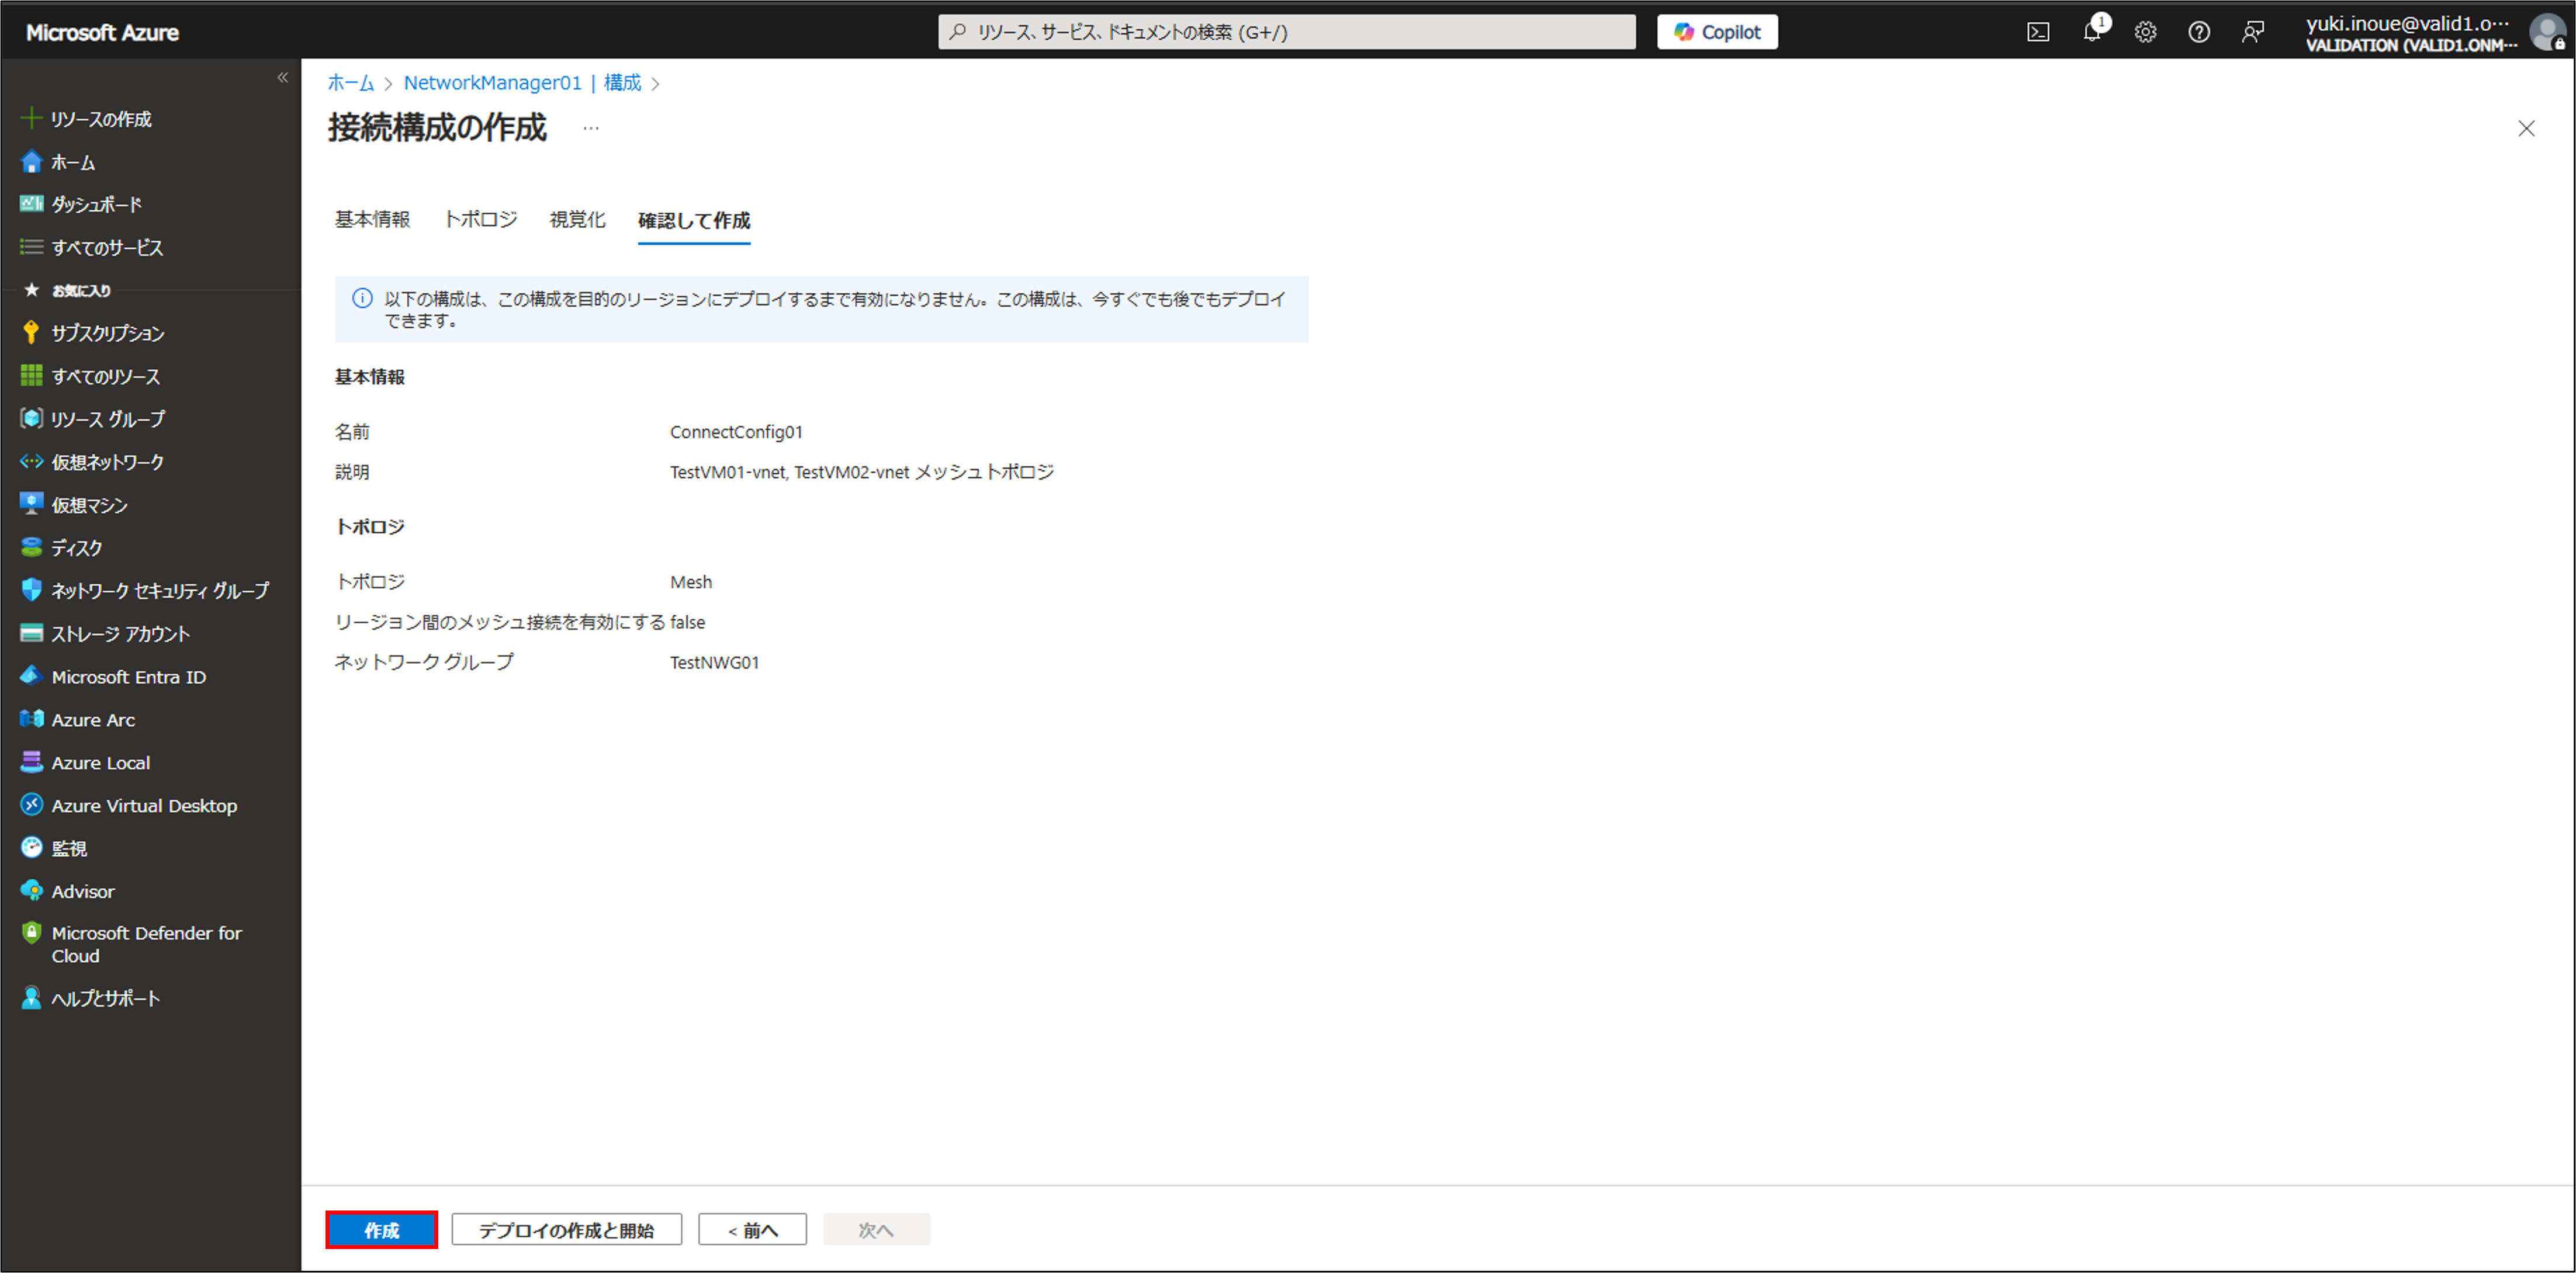Open portal settings gear
The width and height of the screenshot is (2576, 1273).
(x=2145, y=32)
